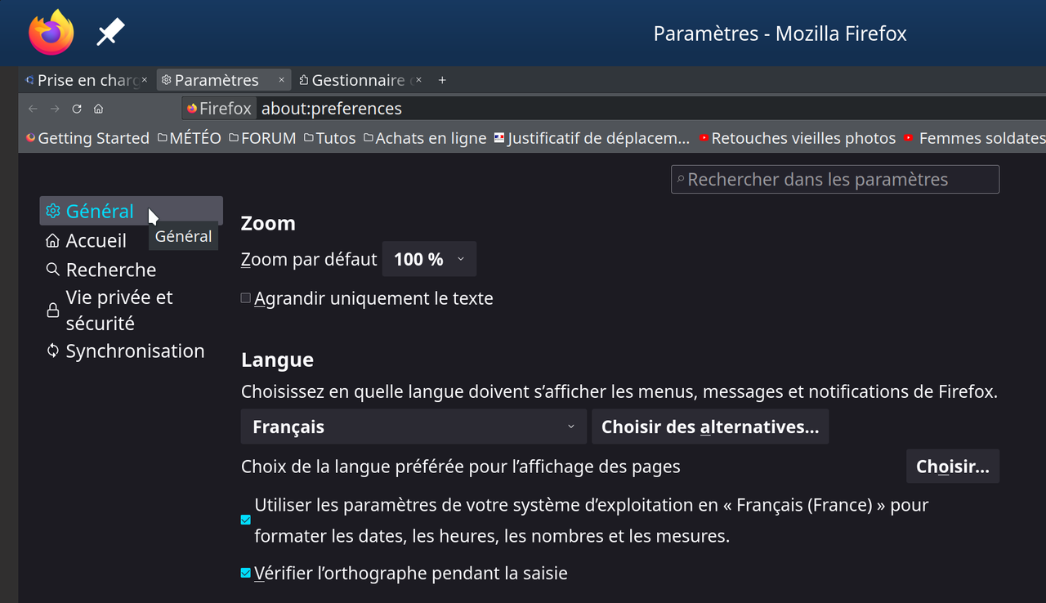Disable Vérifier l'orthographe pendant la saisie
1046x603 pixels.
tap(245, 573)
